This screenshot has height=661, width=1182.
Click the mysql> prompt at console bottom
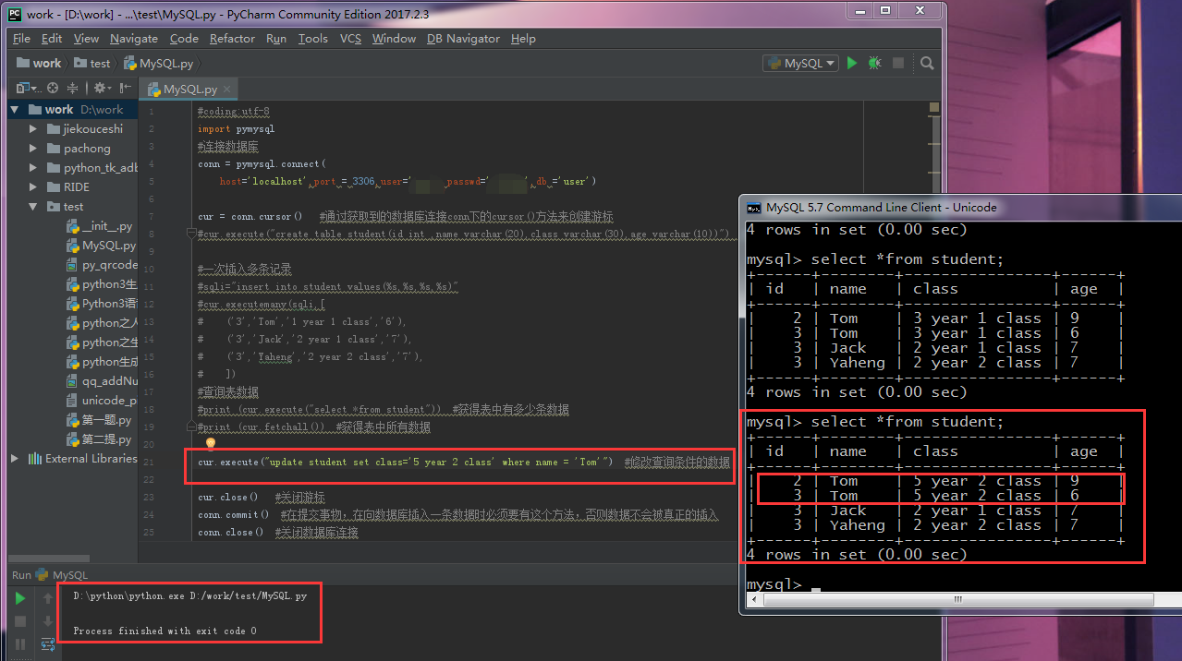[x=774, y=584]
